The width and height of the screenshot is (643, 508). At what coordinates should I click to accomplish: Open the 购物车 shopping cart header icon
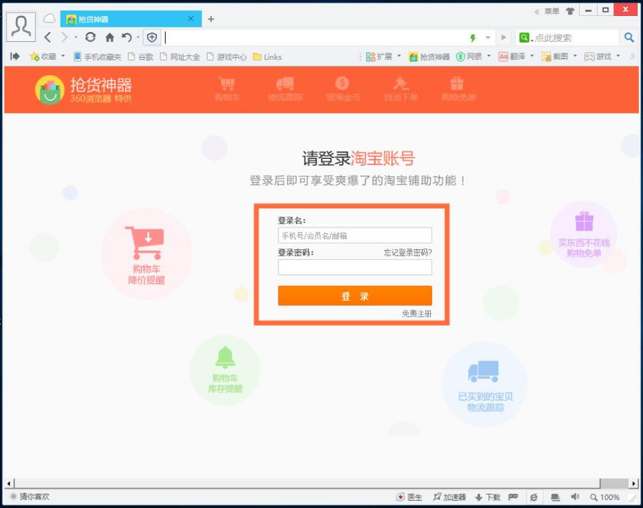pos(227,89)
